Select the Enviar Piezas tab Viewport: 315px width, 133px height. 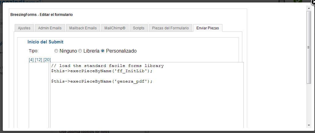207,28
